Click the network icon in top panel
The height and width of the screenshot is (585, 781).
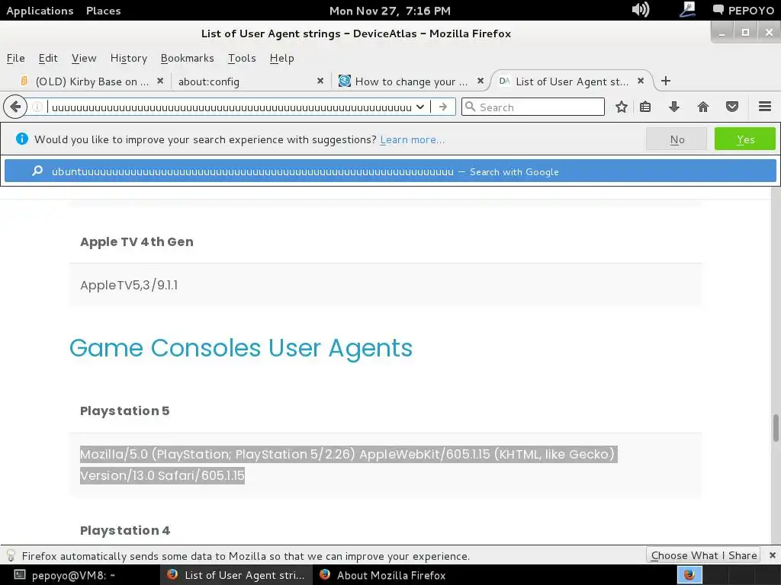688,9
